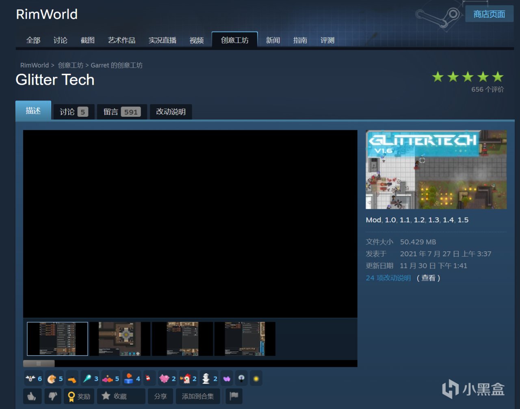Click the Mod tag link

click(373, 220)
